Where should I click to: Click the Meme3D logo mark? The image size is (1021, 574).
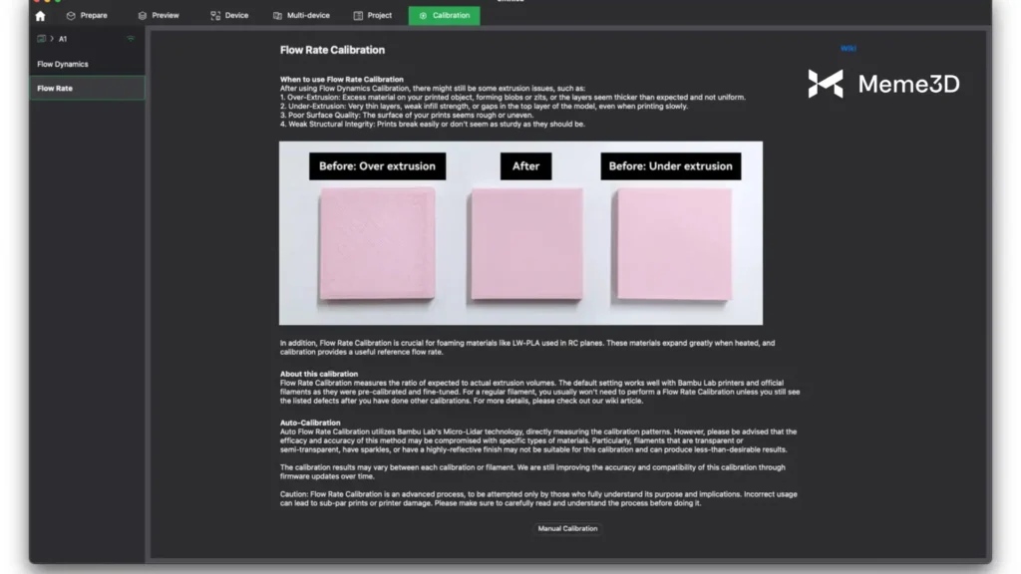tap(825, 84)
